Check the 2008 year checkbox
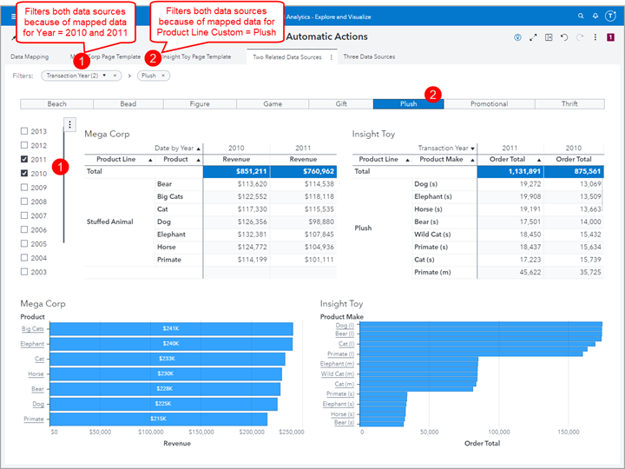The image size is (625, 469). click(x=24, y=201)
